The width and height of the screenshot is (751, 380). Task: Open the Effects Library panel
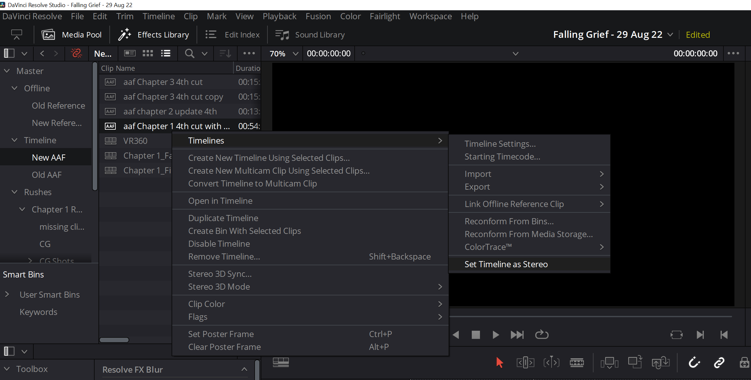click(x=154, y=35)
